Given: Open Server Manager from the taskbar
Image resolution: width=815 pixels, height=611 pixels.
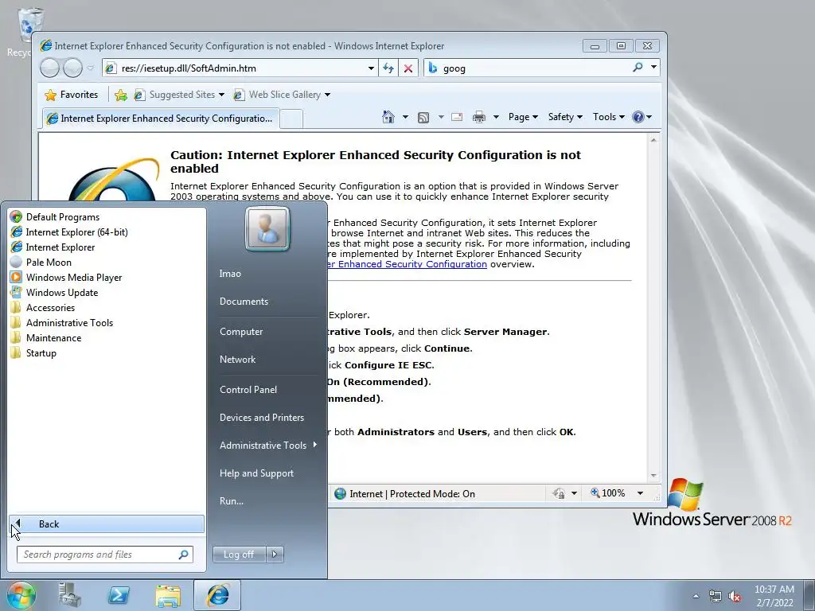Looking at the screenshot, I should (70, 595).
